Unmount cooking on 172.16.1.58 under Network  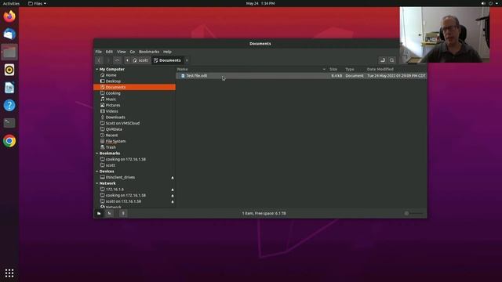pyautogui.click(x=173, y=196)
